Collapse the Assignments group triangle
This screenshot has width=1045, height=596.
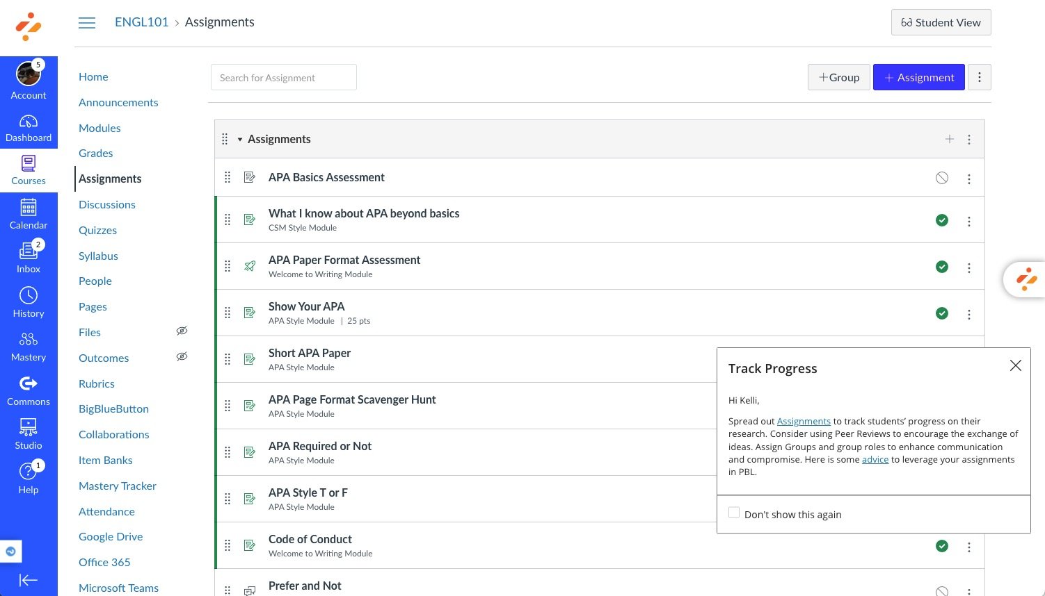(x=240, y=140)
